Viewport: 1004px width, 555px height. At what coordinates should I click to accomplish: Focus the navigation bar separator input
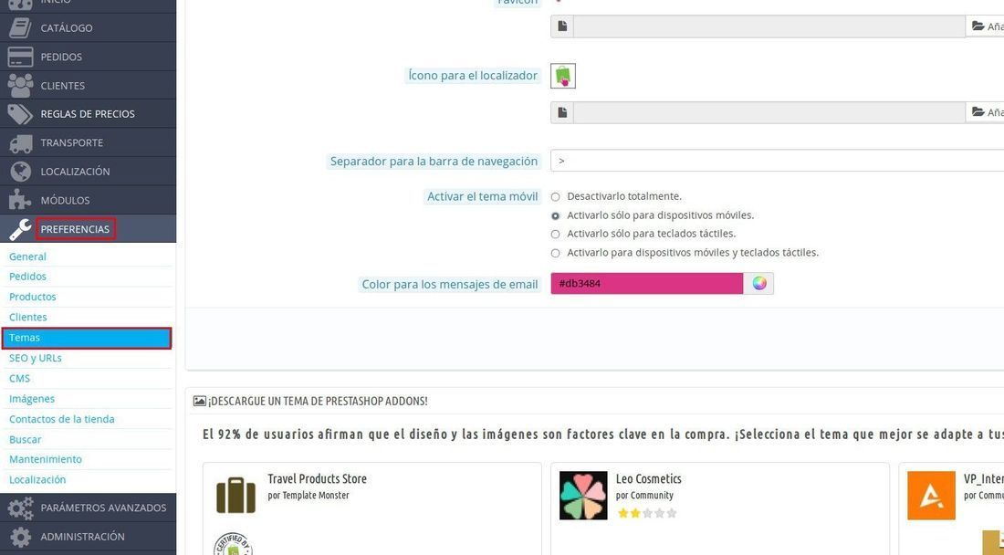click(x=777, y=161)
